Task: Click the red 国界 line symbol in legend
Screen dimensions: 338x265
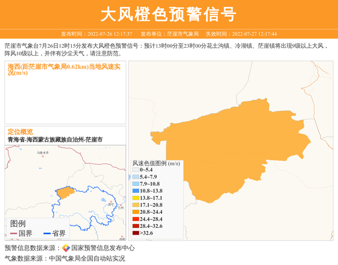Action: pyautogui.click(x=13, y=233)
